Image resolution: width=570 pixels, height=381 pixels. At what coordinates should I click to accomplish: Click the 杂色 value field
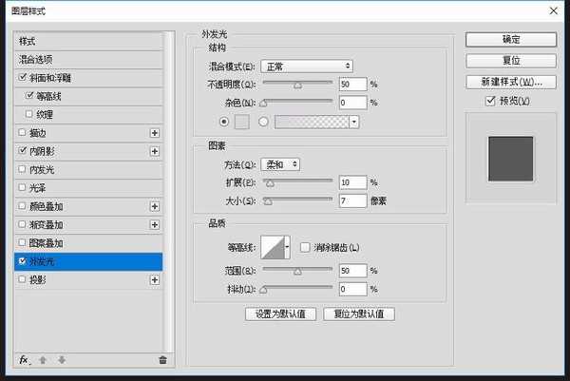353,103
